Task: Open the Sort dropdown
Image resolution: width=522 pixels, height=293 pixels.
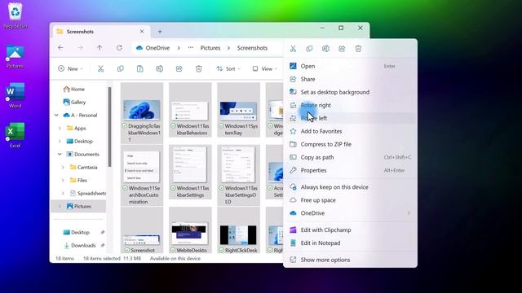Action: [228, 68]
